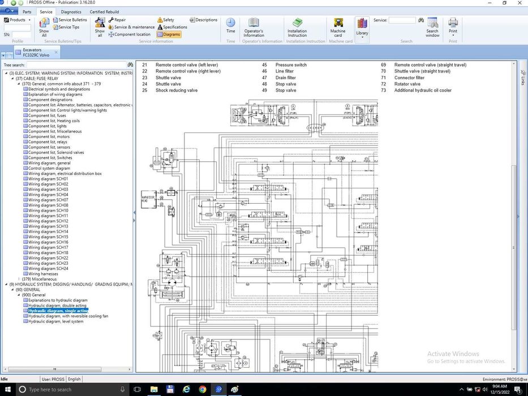Open the Certified Rebuild tab
This screenshot has width=528, height=396.
tap(104, 11)
